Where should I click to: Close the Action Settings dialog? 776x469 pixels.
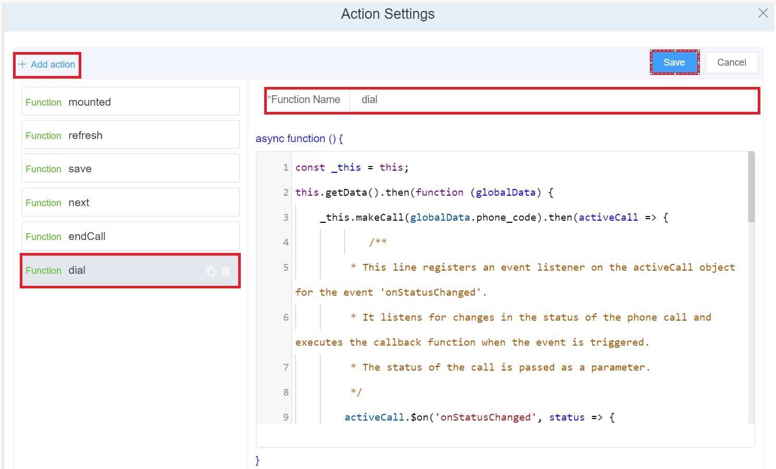tap(763, 13)
